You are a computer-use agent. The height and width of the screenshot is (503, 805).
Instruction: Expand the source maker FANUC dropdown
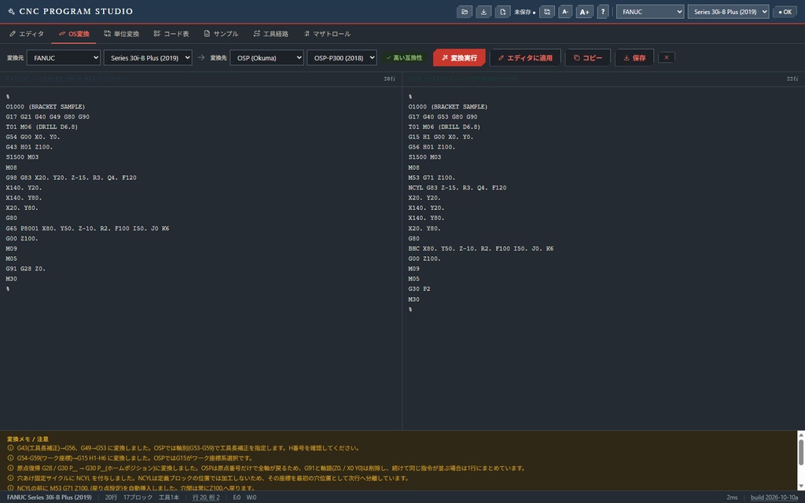click(x=64, y=57)
